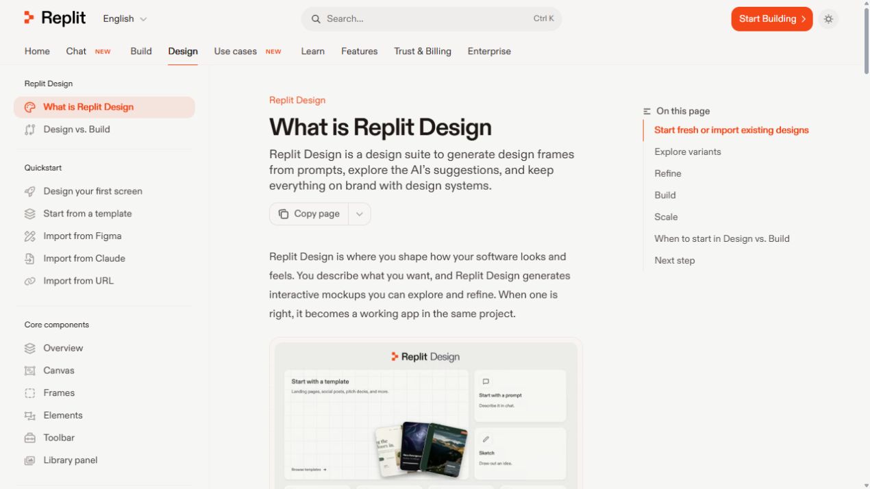Image resolution: width=870 pixels, height=489 pixels.
Task: Click the Import from URL link icon
Action: pos(29,281)
